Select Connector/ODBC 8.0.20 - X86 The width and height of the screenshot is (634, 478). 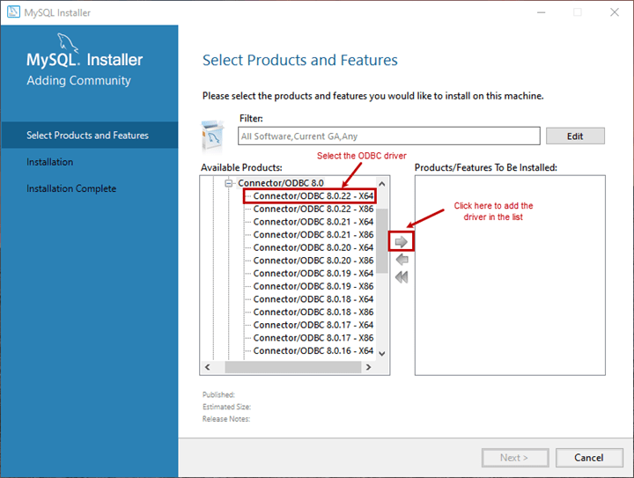pyautogui.click(x=313, y=261)
